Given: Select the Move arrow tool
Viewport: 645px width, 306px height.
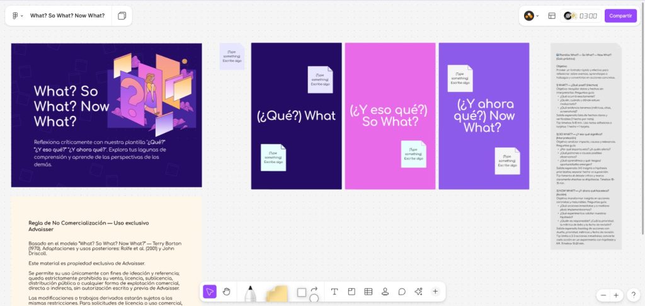Looking at the screenshot, I should click(x=210, y=292).
